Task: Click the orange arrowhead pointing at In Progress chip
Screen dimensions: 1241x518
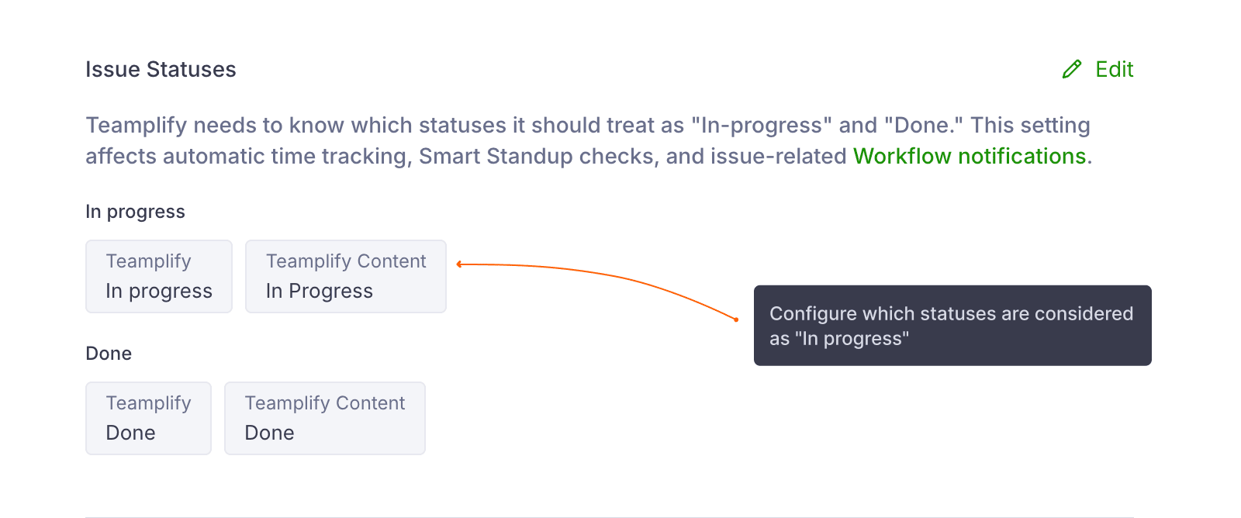Action: point(460,264)
